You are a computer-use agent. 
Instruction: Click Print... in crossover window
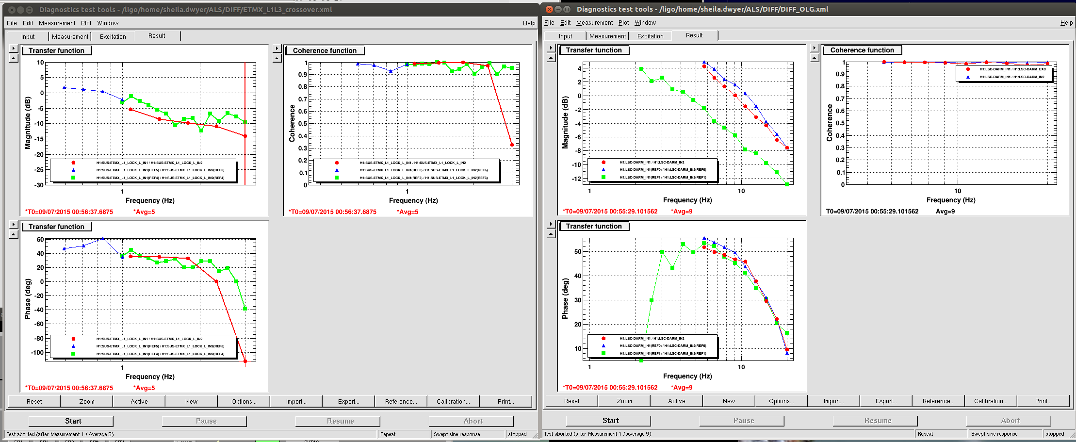(x=505, y=401)
